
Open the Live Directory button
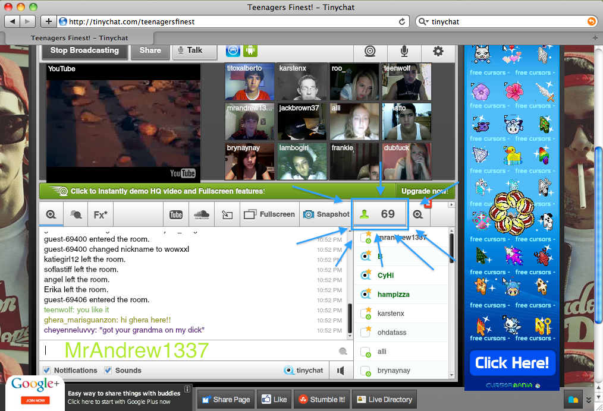point(384,400)
